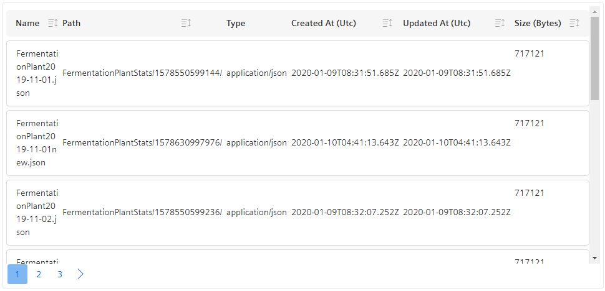The image size is (605, 291).
Task: Select FermentationPlant2019-11-01.json row
Action: (x=298, y=73)
